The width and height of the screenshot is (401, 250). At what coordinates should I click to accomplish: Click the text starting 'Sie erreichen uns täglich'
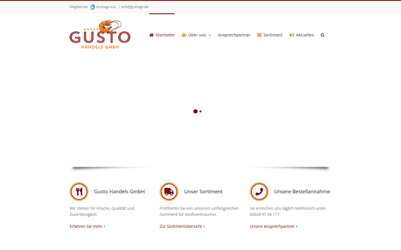287,211
